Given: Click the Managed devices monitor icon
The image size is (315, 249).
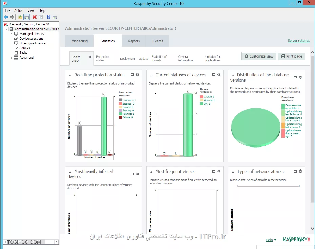Looking at the screenshot, I should point(16,34).
